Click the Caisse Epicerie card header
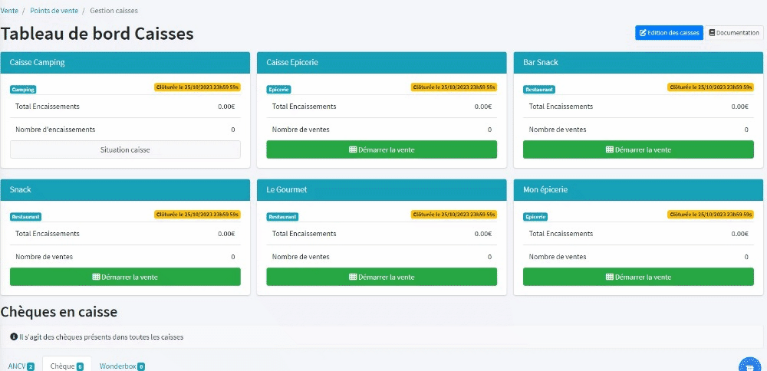 [x=381, y=62]
